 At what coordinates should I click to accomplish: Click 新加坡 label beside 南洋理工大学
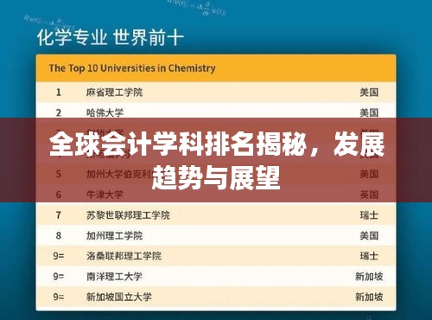[x=369, y=277]
